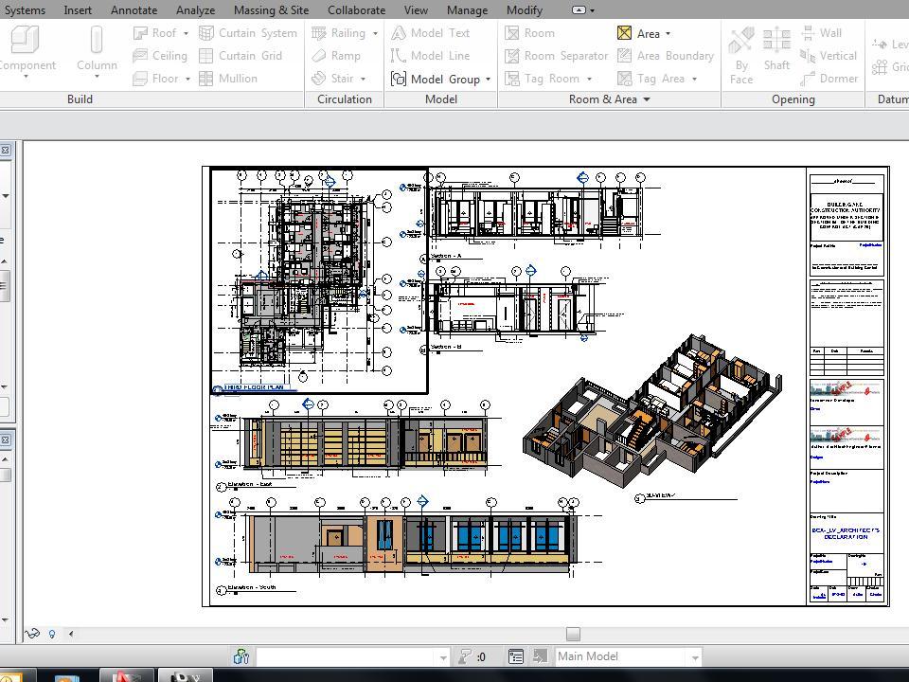Open the Design Options icon in status bar
The height and width of the screenshot is (682, 909).
click(x=516, y=656)
